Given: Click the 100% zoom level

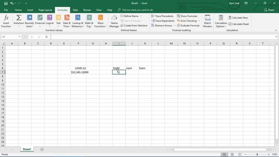Looking at the screenshot, I should click(x=275, y=154).
